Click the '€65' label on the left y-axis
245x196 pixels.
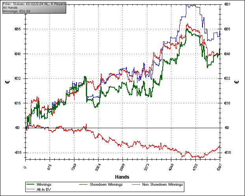point(17,29)
